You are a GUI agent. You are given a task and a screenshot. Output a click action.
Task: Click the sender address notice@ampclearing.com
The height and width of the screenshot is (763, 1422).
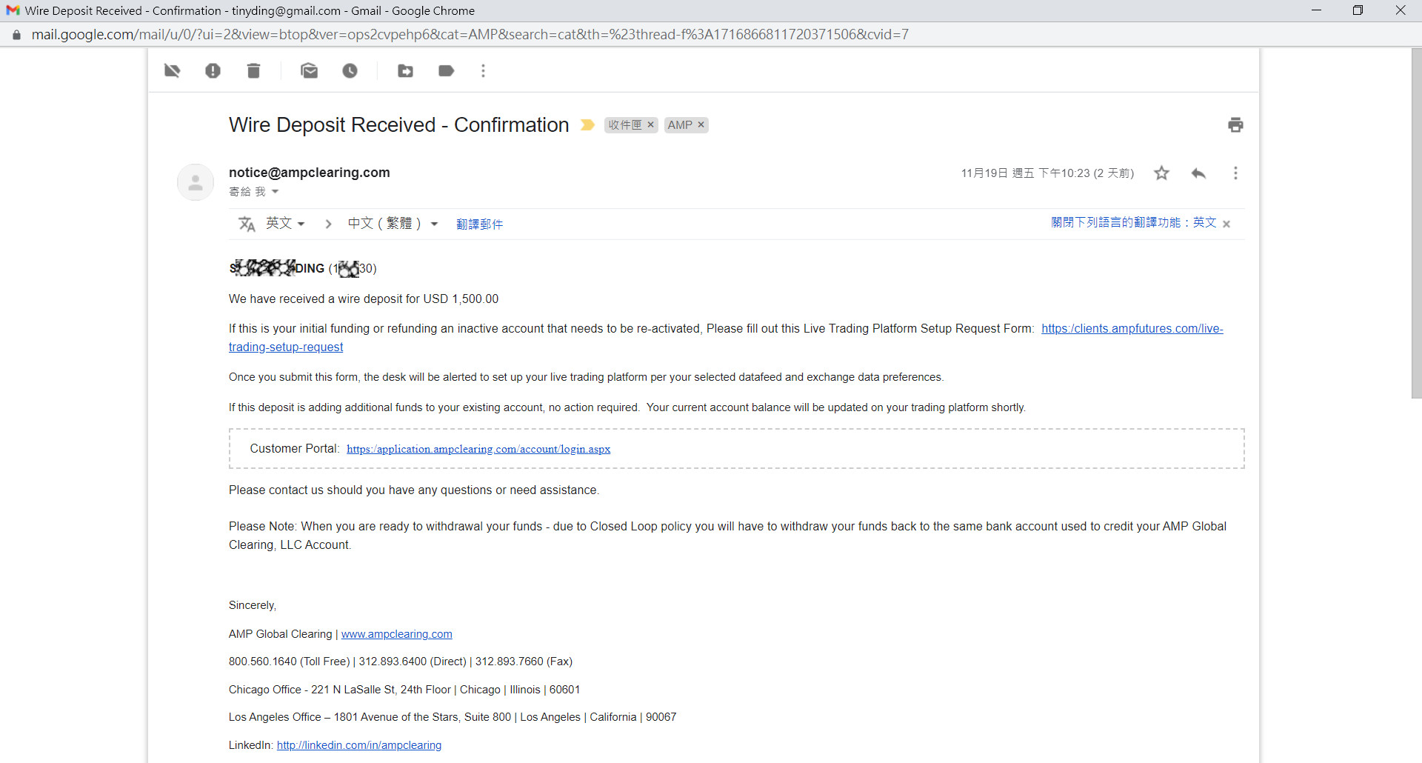(x=309, y=172)
